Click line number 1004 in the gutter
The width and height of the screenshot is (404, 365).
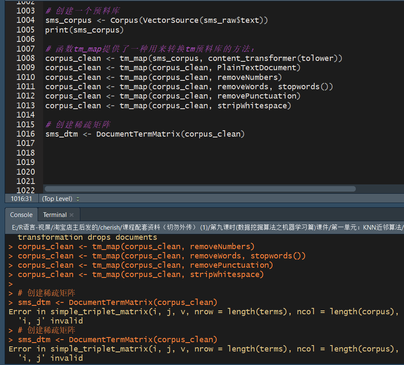coord(25,20)
